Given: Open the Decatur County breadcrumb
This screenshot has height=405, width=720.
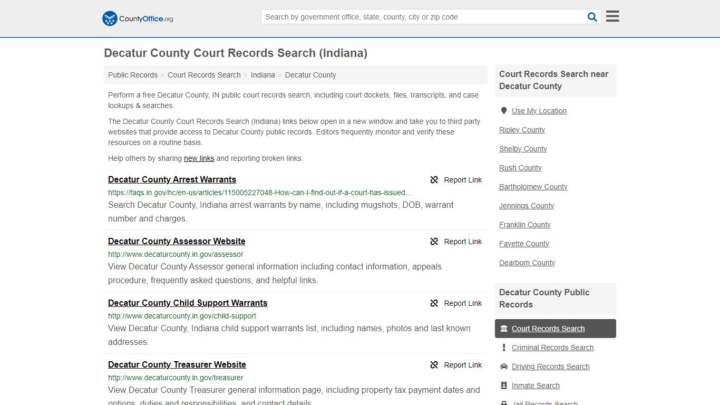Looking at the screenshot, I should (310, 75).
